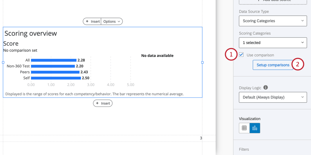The height and width of the screenshot is (155, 311).
Task: Click the right-side resize handle of widget
Action: click(202, 62)
